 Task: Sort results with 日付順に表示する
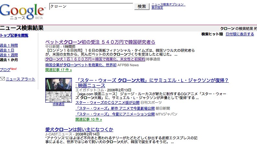click(240, 34)
